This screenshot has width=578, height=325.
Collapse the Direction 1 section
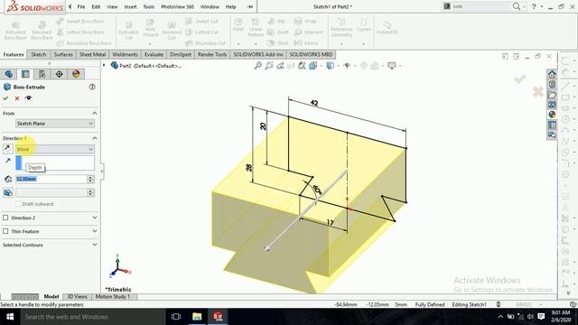click(x=94, y=138)
